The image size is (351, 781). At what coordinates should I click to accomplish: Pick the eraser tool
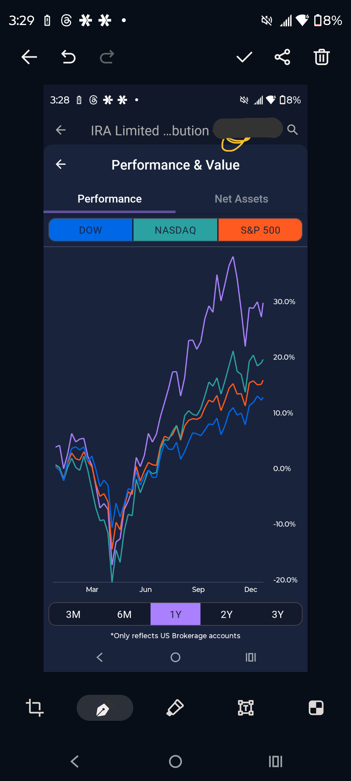[175, 708]
